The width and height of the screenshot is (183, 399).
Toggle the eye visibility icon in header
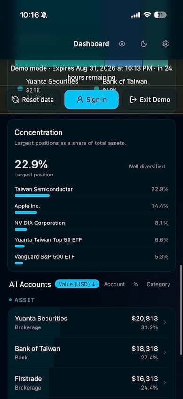tap(122, 44)
